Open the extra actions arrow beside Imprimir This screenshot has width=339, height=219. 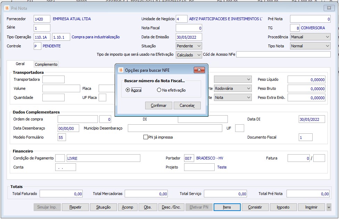click(x=329, y=208)
